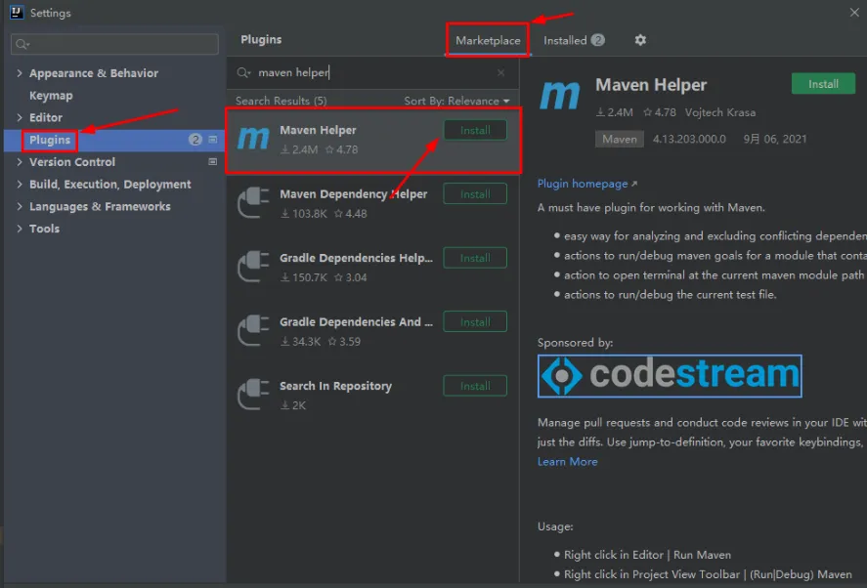Viewport: 867px width, 588px height.
Task: Expand the Editor tree node
Action: pos(20,117)
